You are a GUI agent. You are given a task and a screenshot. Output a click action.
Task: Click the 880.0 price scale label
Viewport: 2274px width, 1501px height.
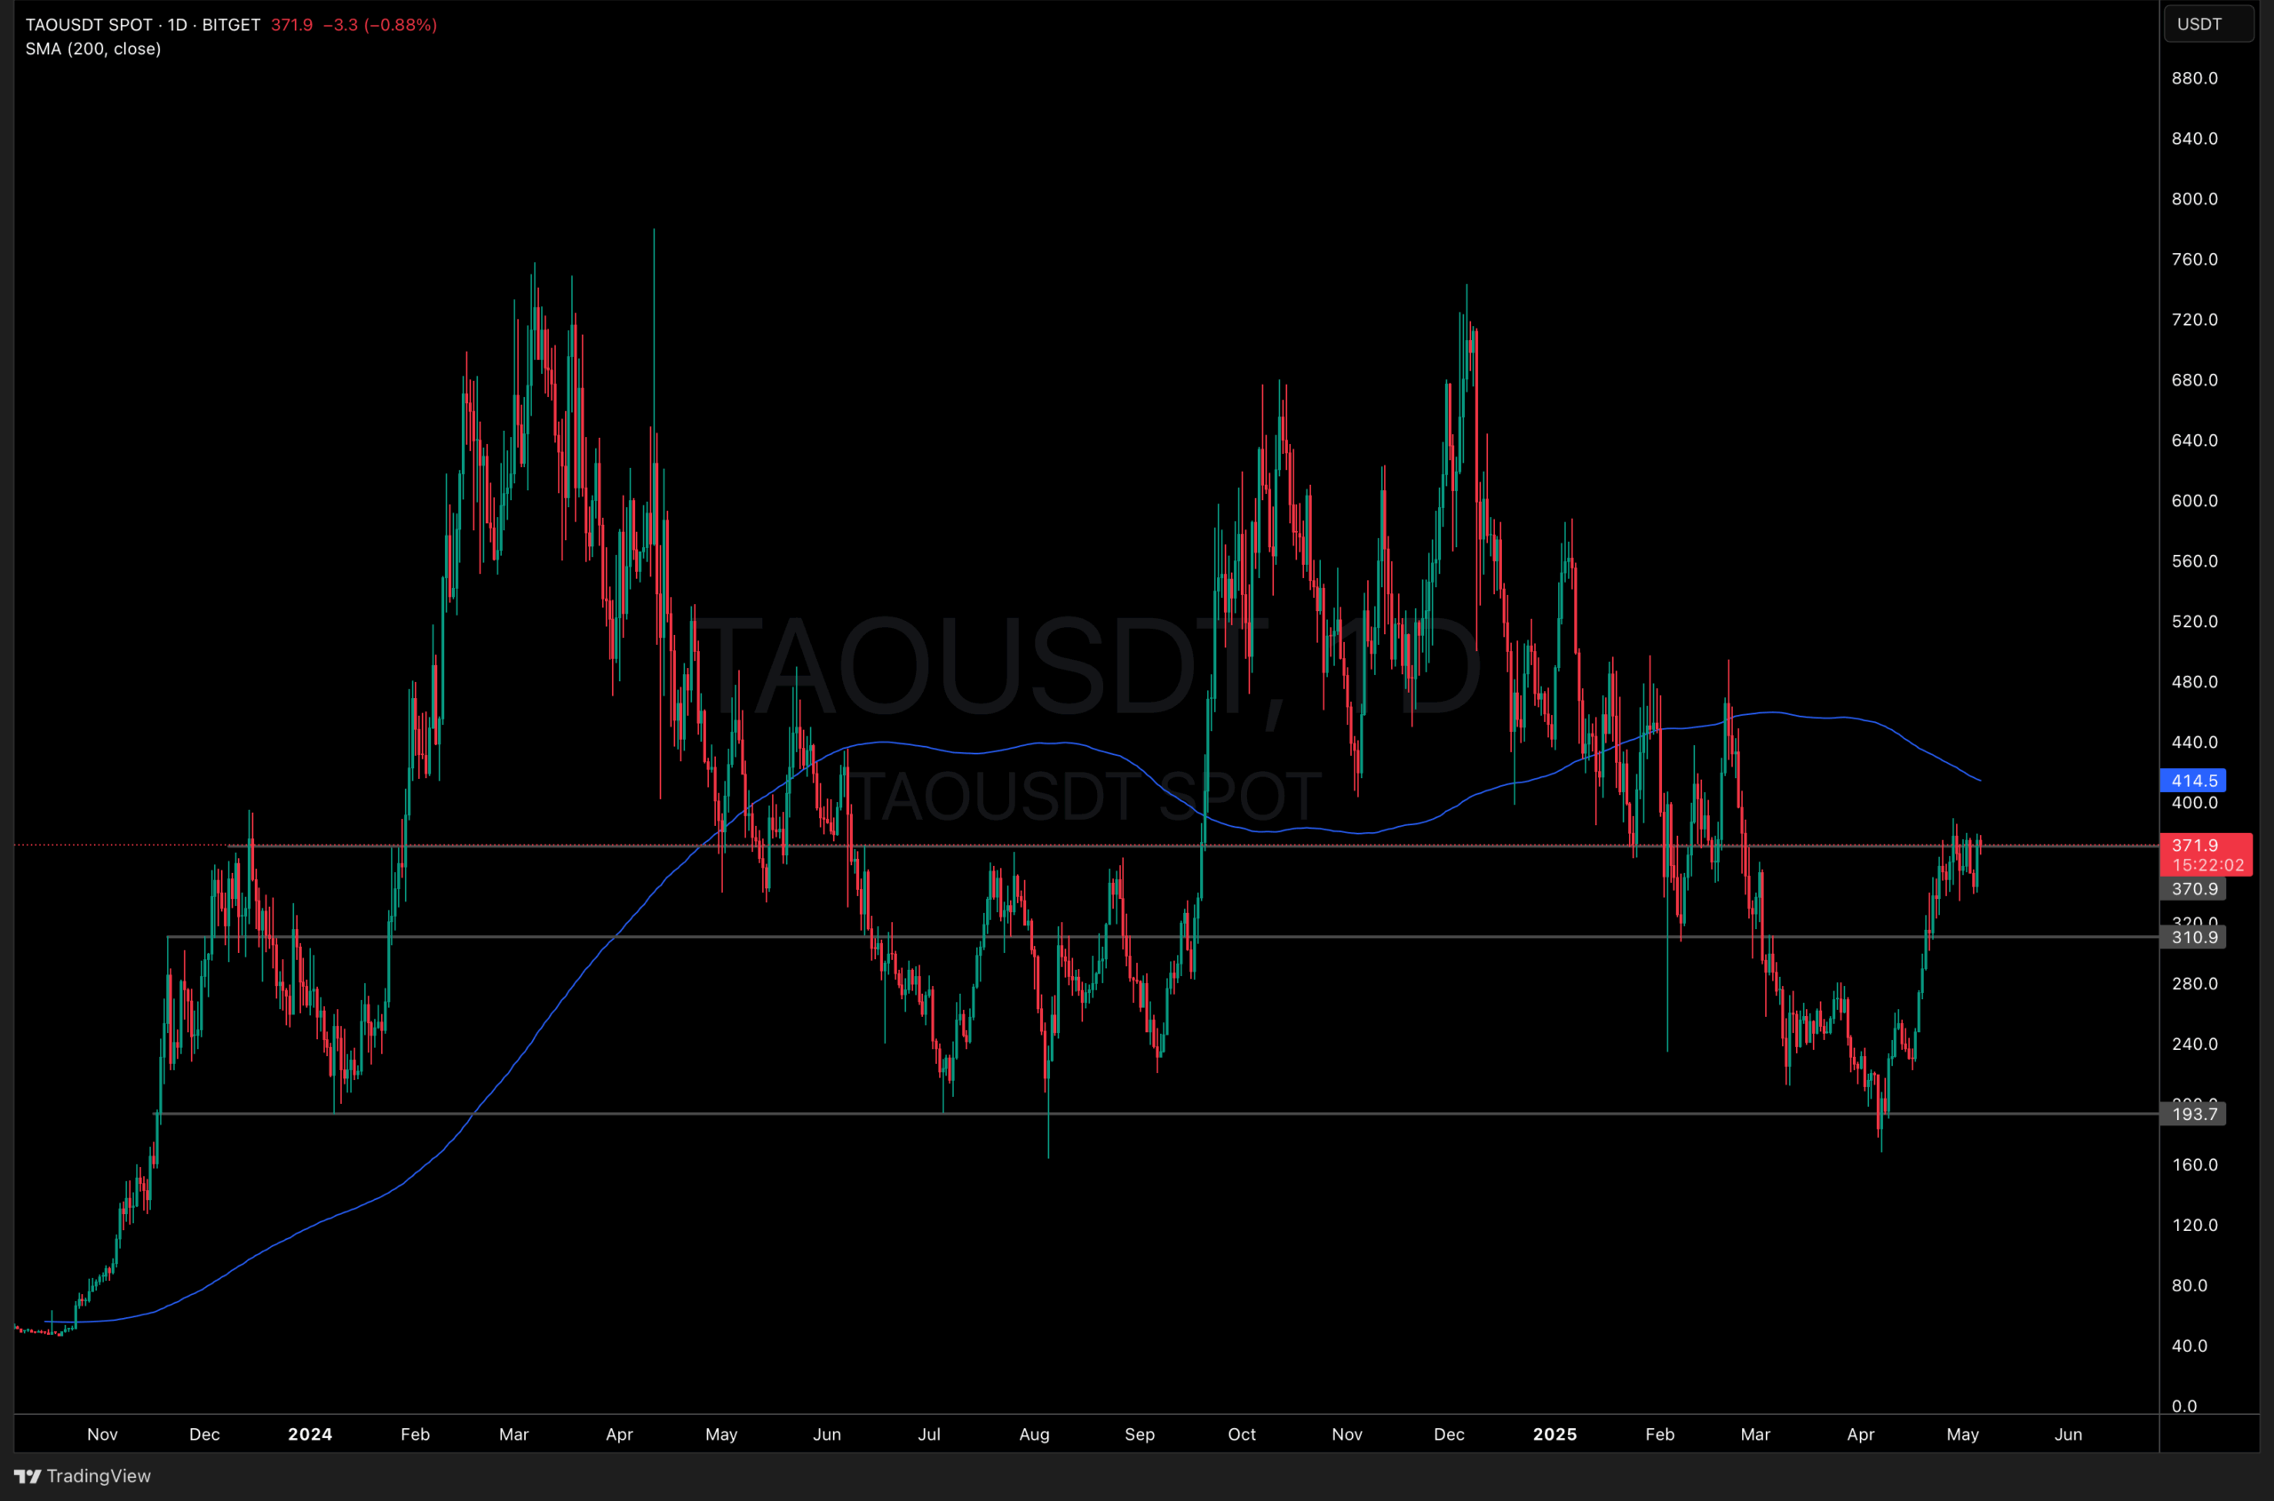point(2195,78)
